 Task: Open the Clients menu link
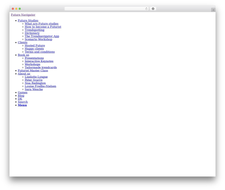(22, 42)
